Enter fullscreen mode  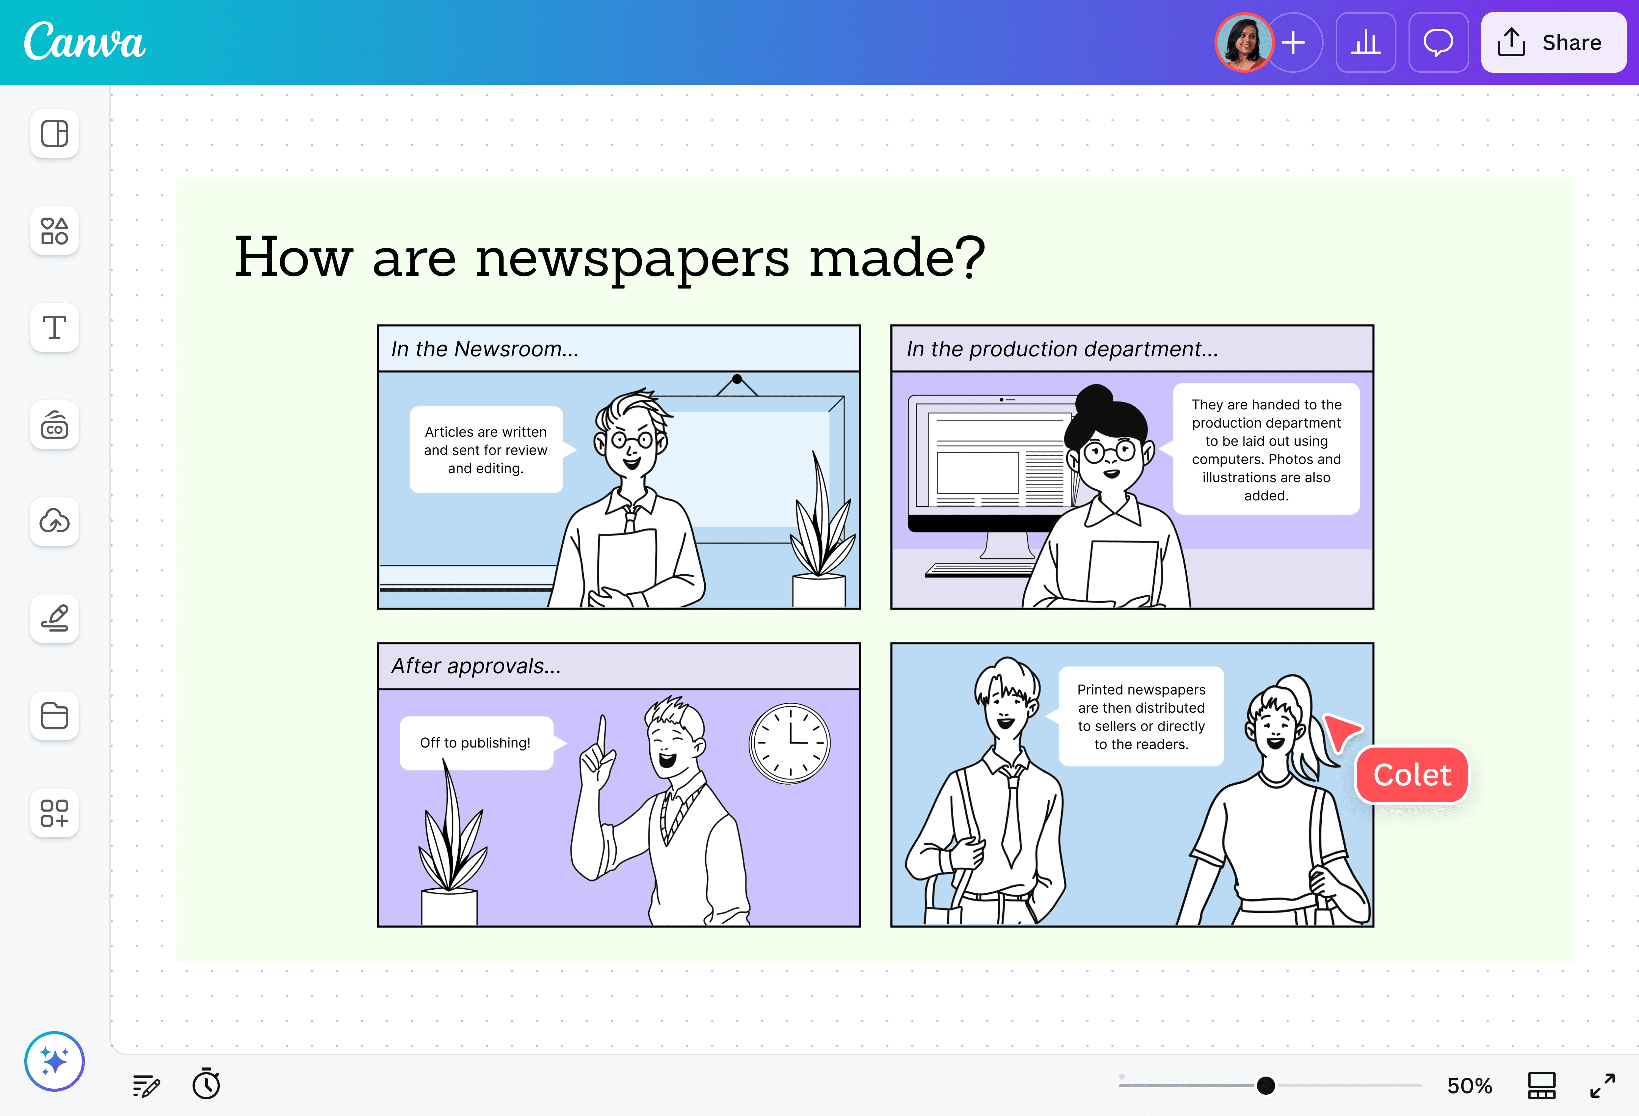1603,1085
